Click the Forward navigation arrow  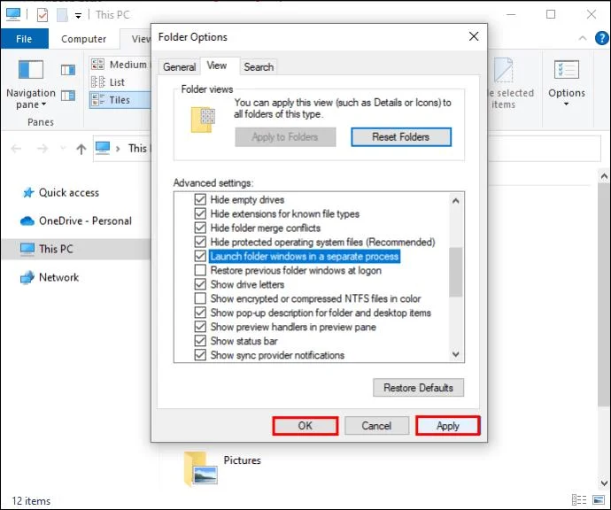click(43, 149)
